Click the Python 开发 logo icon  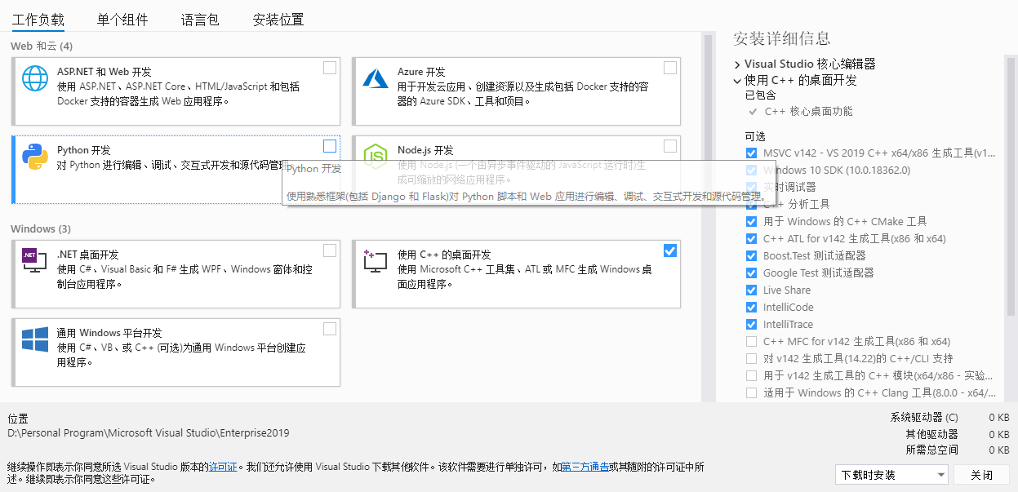(x=35, y=156)
